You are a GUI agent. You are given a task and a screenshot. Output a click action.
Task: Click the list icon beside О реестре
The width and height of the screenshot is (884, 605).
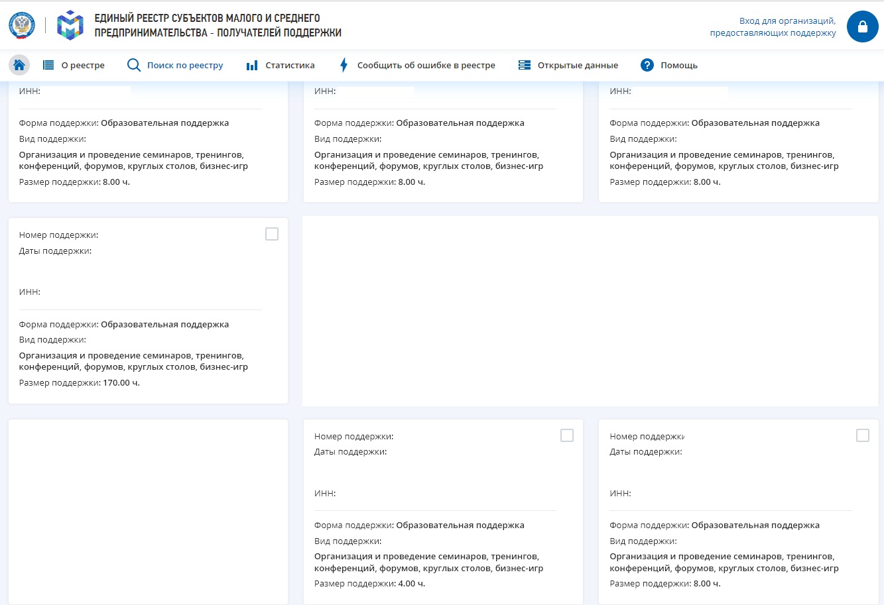point(48,65)
